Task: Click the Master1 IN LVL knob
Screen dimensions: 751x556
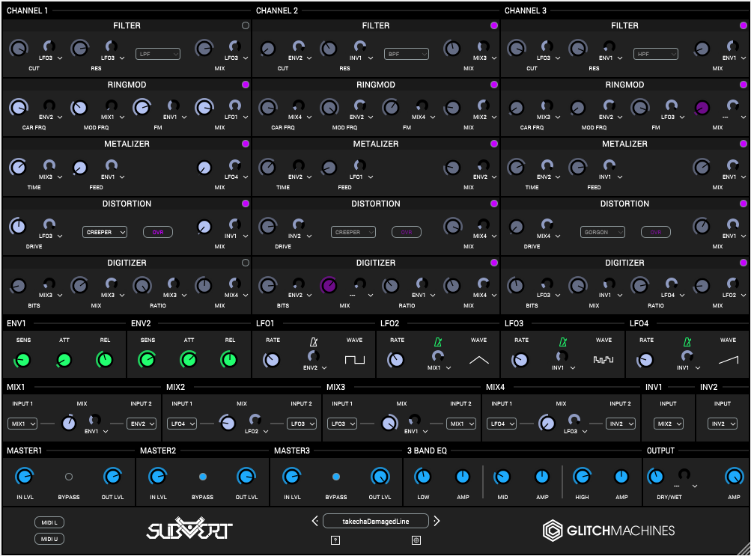Action: (24, 477)
